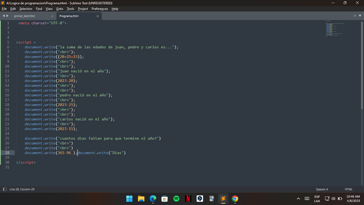Open the Help menu
This screenshot has width=364, height=205.
point(115,9)
